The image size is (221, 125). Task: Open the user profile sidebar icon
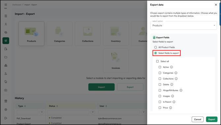click(6, 24)
